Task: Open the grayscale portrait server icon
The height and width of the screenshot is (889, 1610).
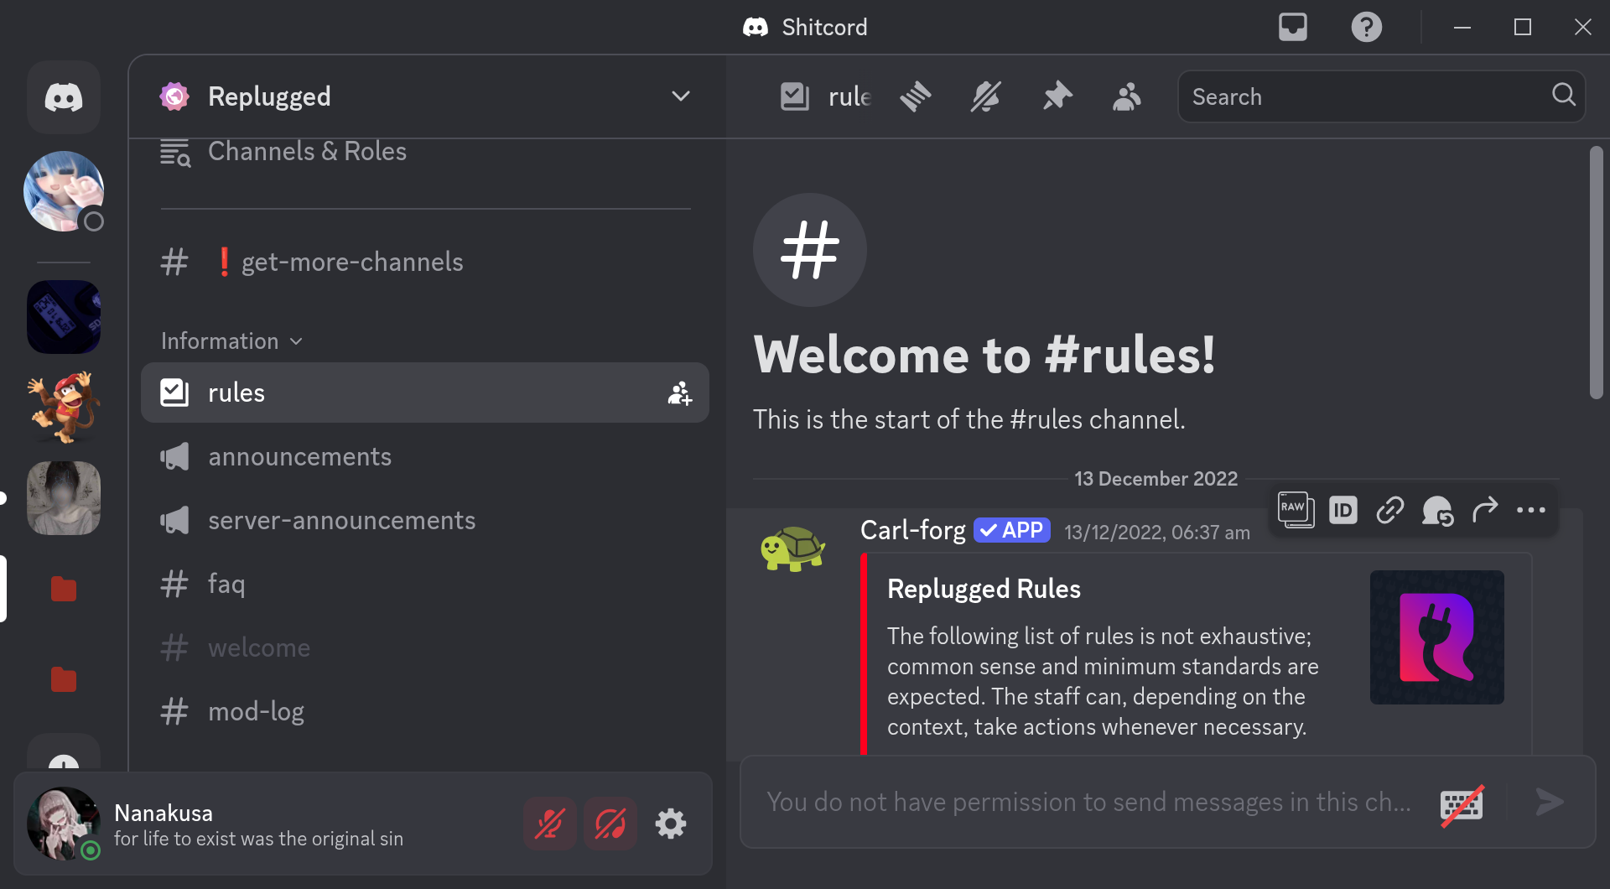Action: [x=64, y=498]
